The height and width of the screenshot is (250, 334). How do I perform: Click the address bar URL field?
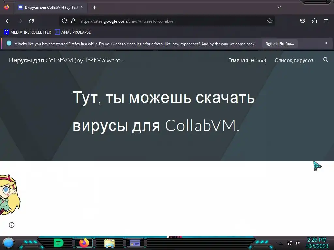167,21
